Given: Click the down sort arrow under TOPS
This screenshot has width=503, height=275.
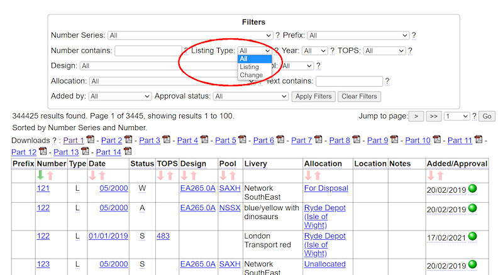Looking at the screenshot, I should coord(160,176).
